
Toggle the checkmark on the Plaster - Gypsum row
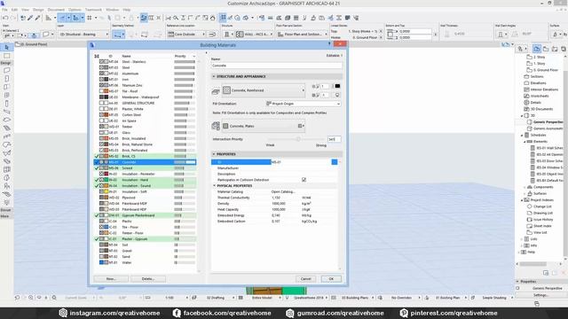(x=97, y=239)
